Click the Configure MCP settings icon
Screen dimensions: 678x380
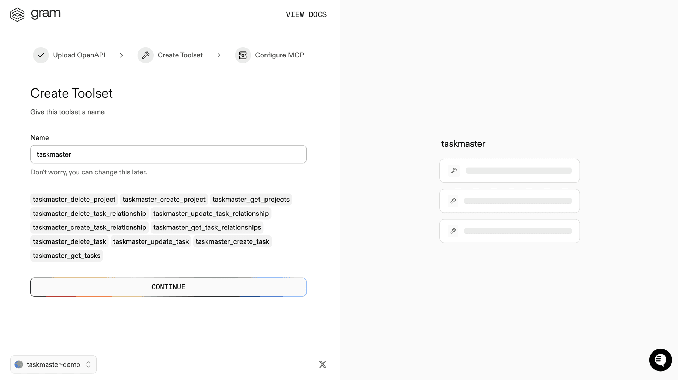point(243,55)
